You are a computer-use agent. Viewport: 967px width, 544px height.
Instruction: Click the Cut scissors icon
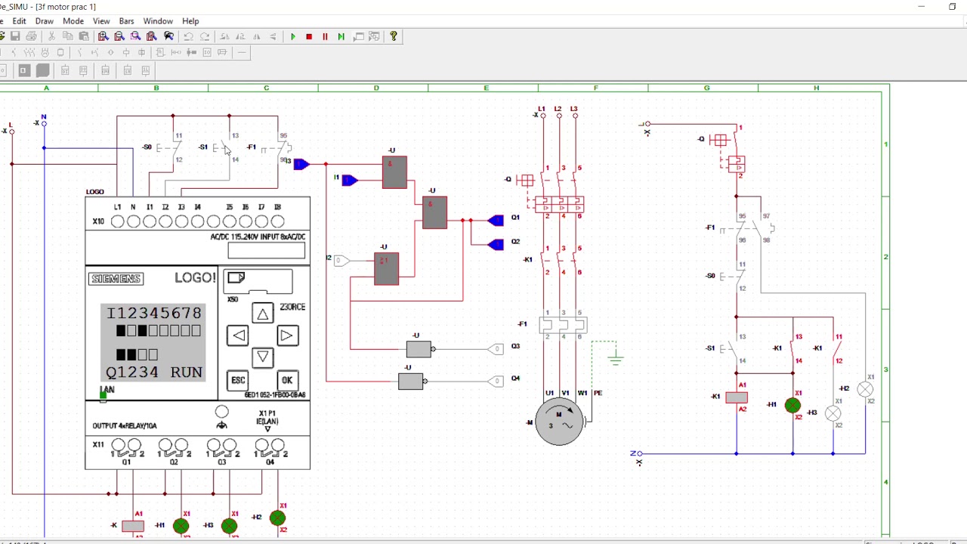pos(51,36)
